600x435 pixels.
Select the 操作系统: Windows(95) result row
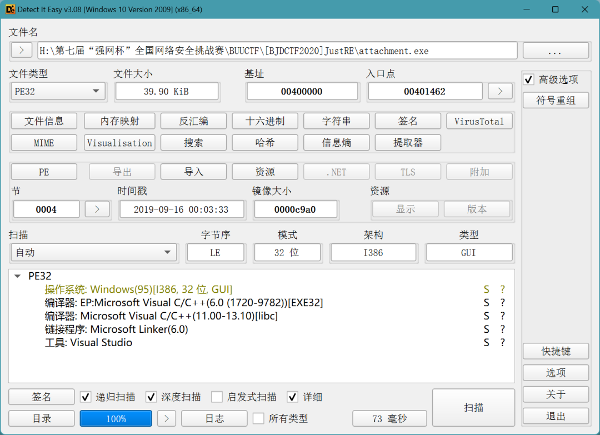coord(261,289)
